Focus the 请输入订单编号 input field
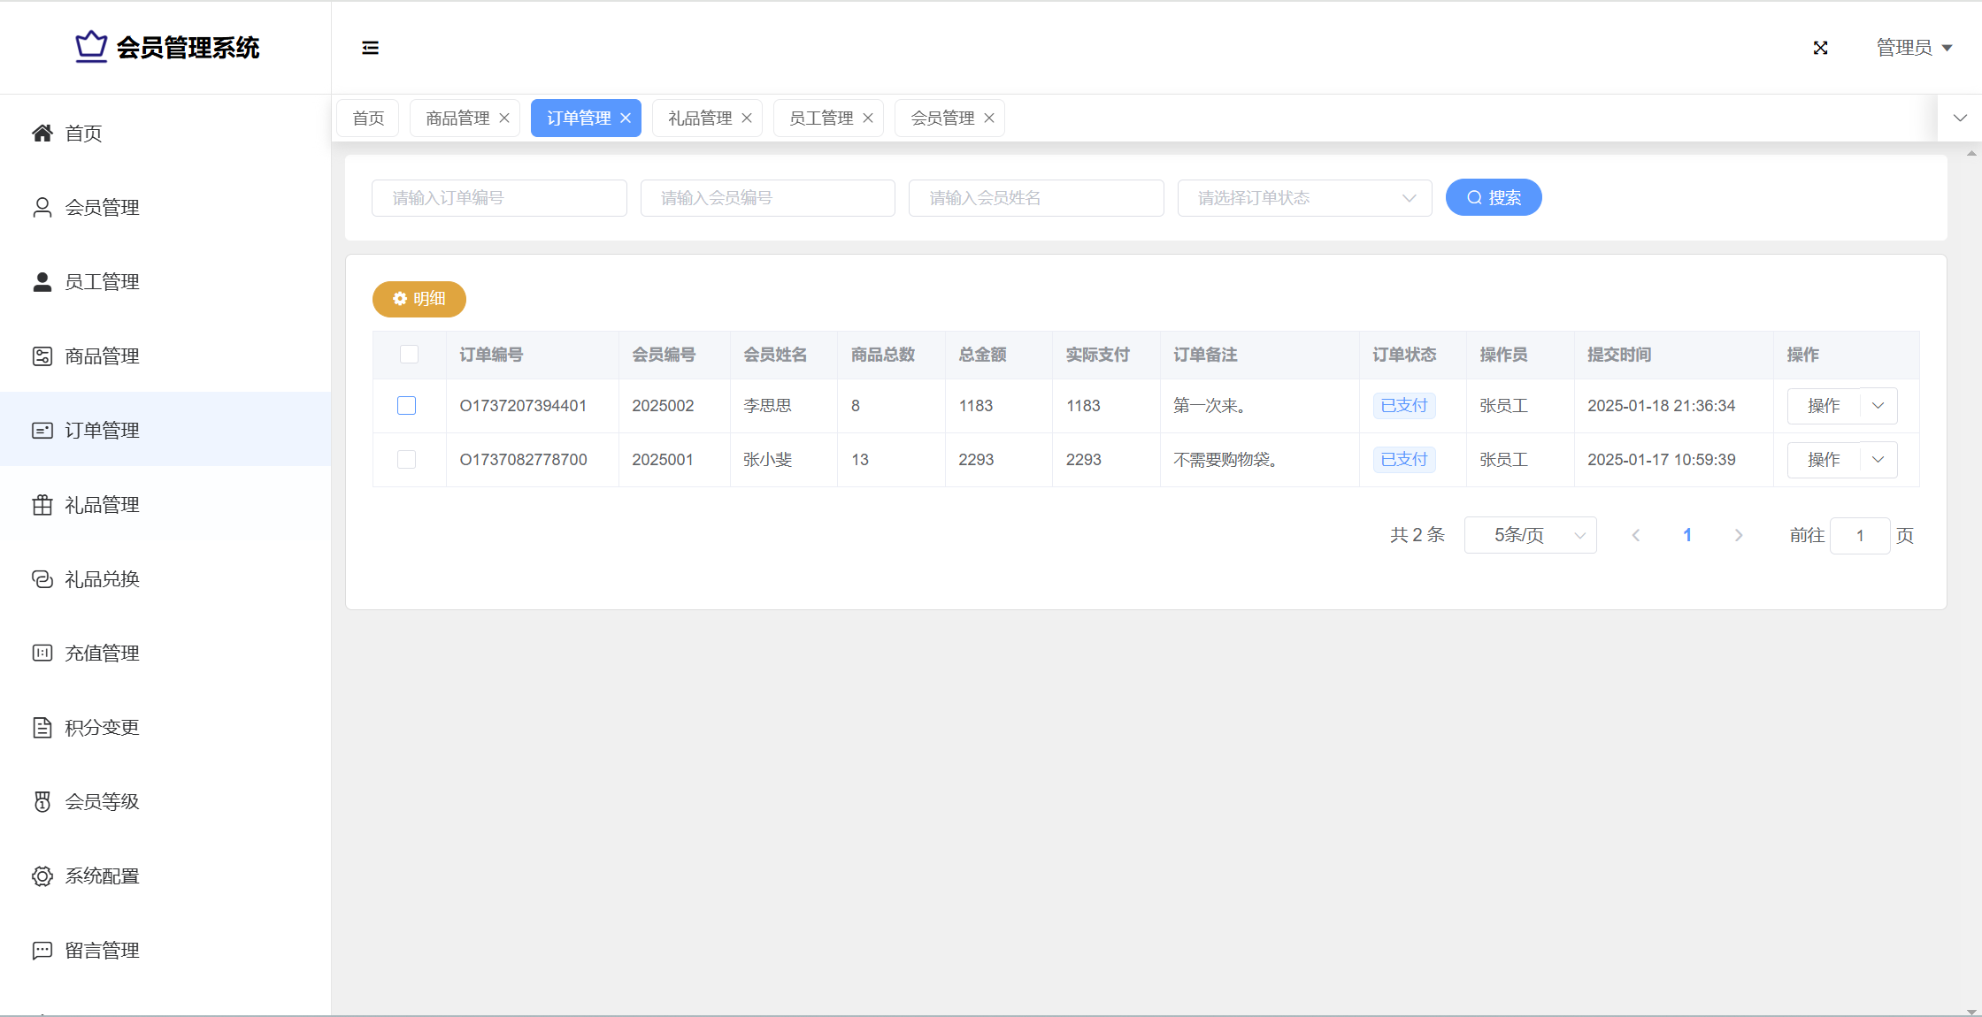This screenshot has width=1982, height=1017. (499, 198)
